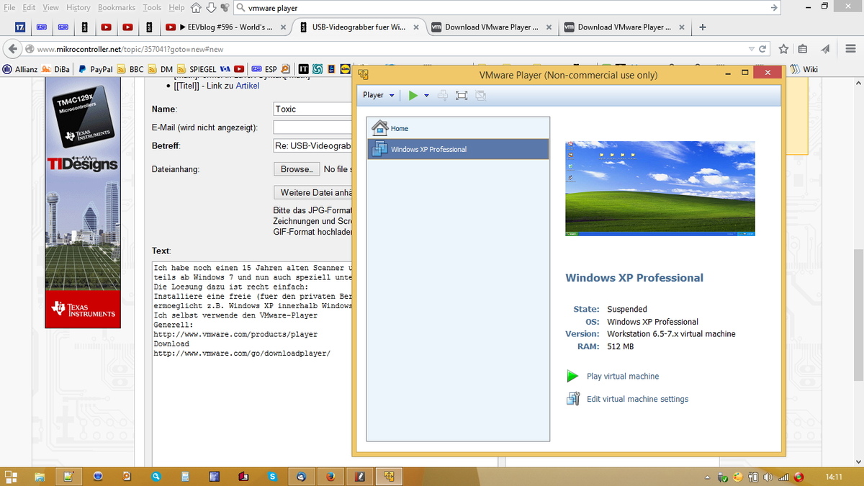Click the Texas Instruments TM4C129x advertisement banner

coord(81,202)
